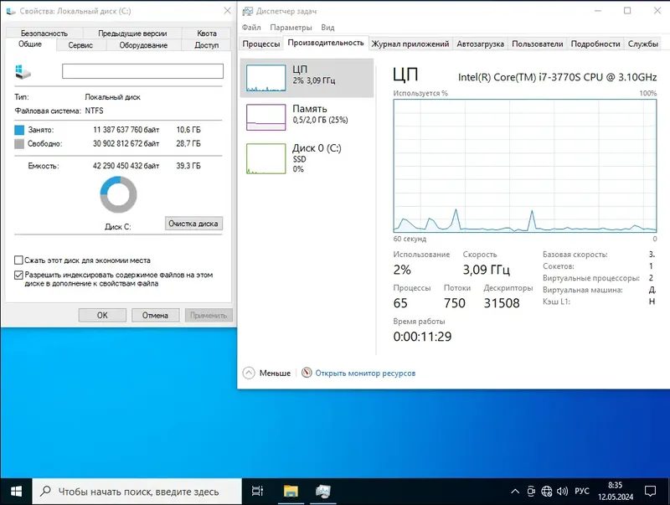Open the Открыть монитор ресурсов link
670x505 pixels.
point(365,373)
